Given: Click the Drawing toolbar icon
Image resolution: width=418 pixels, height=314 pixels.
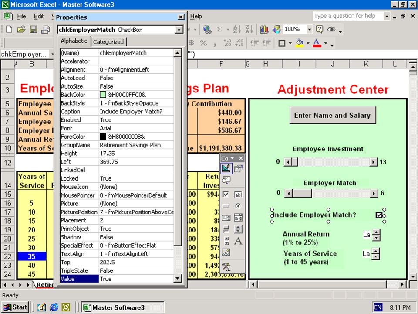Looking at the screenshot, I should pos(276,29).
